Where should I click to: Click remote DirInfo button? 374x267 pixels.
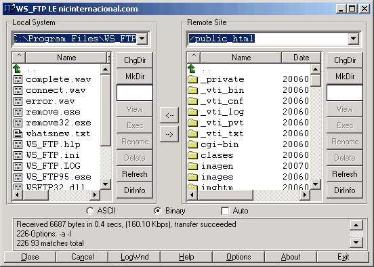345,190
